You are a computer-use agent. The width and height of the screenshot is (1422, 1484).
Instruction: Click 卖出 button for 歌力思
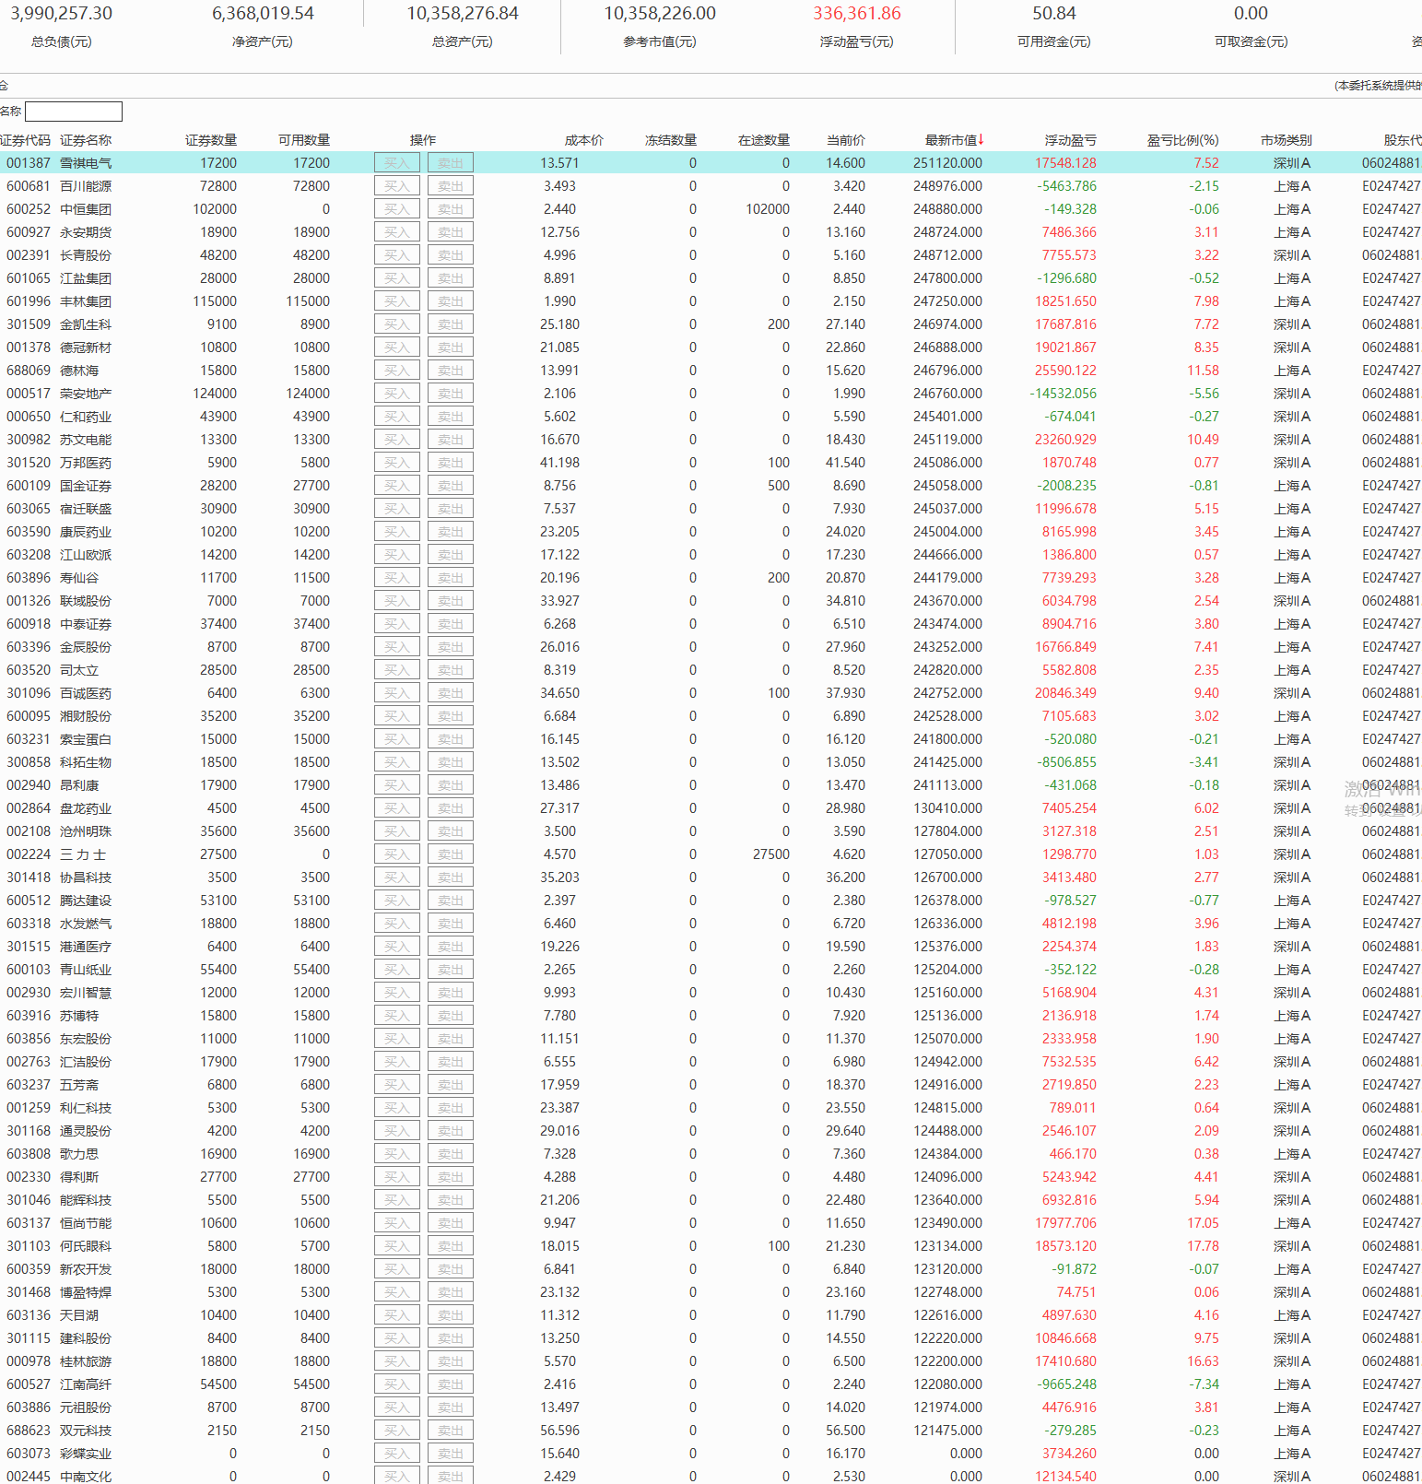(451, 1154)
